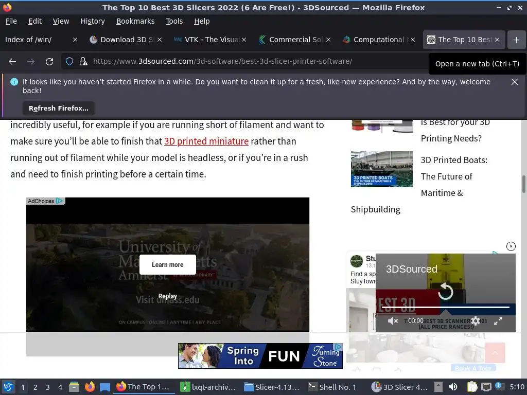527x395 pixels.
Task: Click the scroll-to-top red button
Action: (x=495, y=352)
